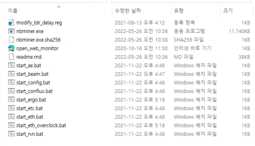Image resolution: width=255 pixels, height=146 pixels.
Task: Select the file name nbminer.exe
Action: pyautogui.click(x=30, y=31)
